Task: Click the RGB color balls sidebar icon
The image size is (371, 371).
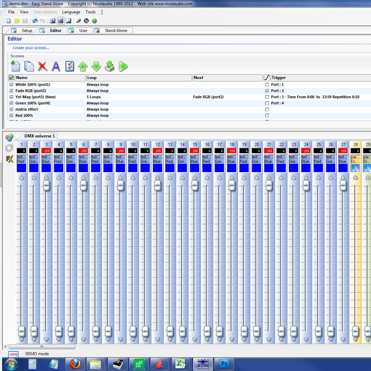Action: click(9, 137)
